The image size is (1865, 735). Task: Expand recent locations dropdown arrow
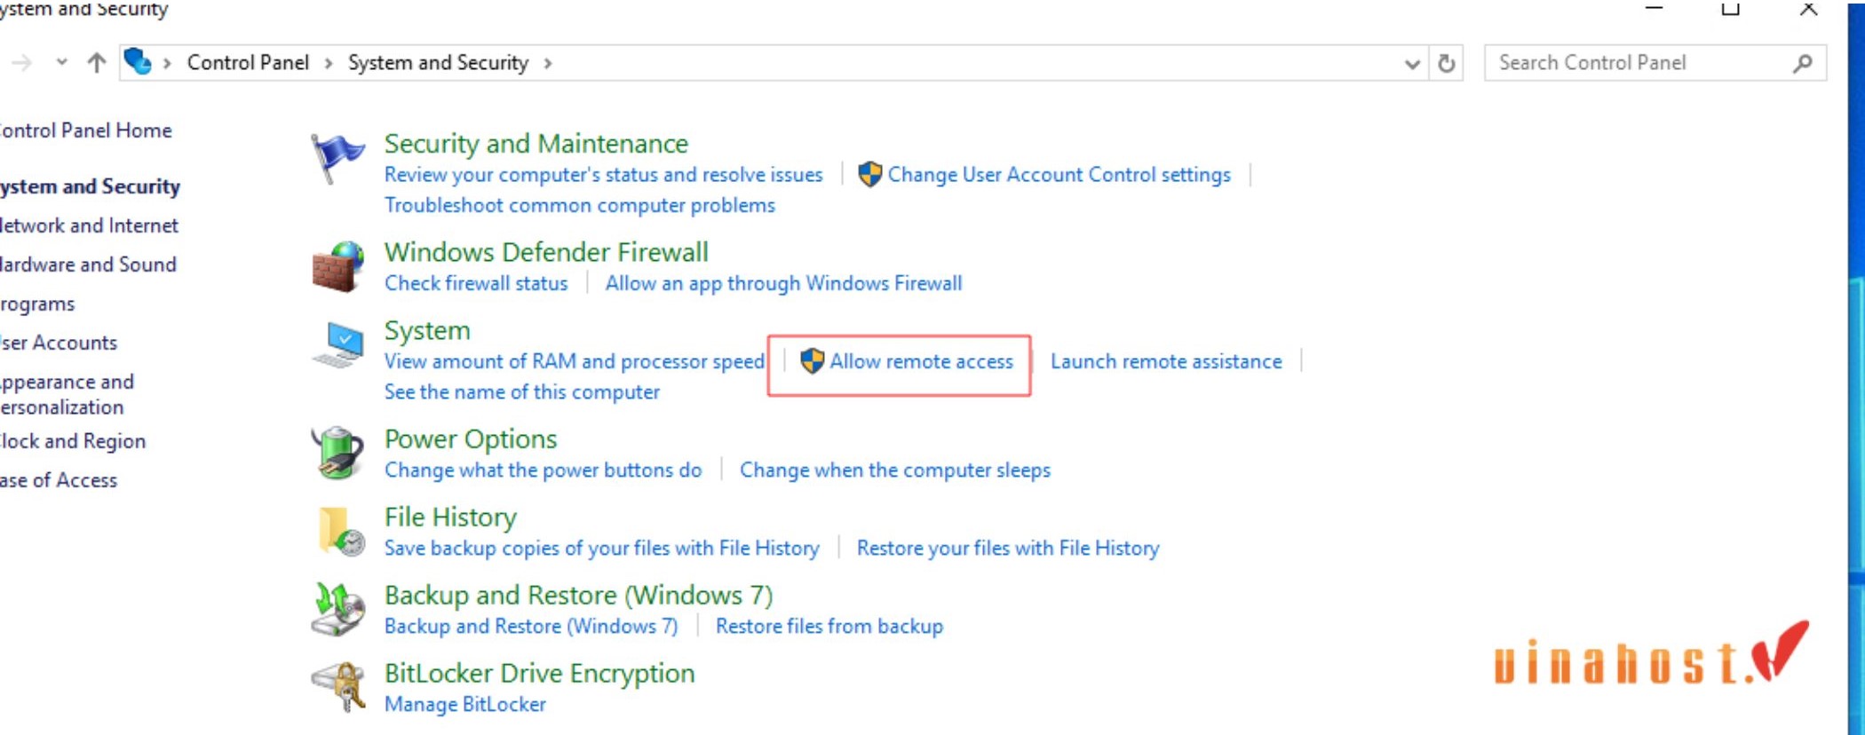[x=61, y=62]
